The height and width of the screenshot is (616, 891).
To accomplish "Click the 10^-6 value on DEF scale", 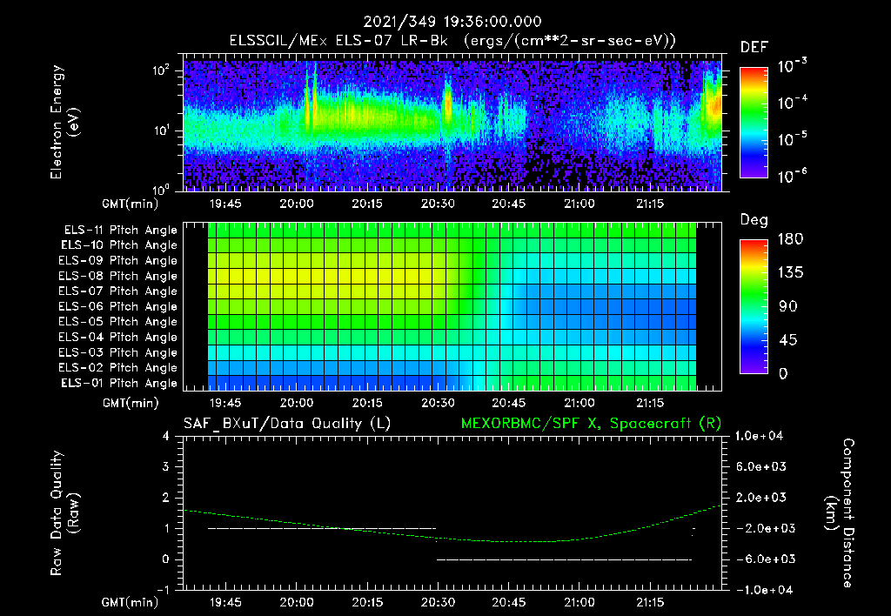I will (792, 176).
